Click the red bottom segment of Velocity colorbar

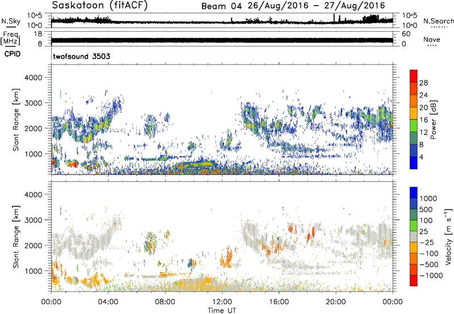point(414,281)
